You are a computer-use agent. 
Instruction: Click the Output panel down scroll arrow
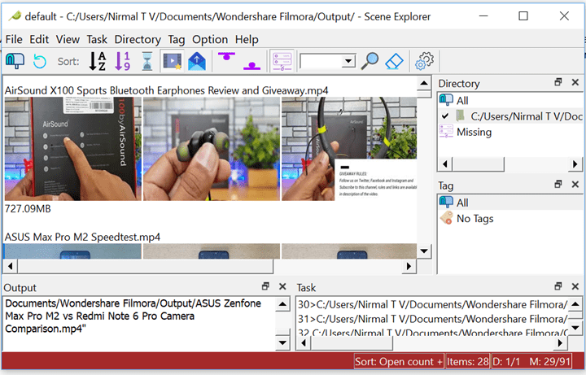pos(282,343)
